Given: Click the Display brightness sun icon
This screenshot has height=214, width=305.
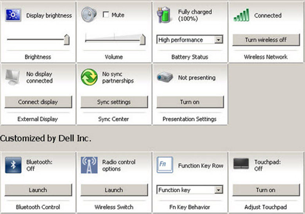Looking at the screenshot, I should coord(13,15).
